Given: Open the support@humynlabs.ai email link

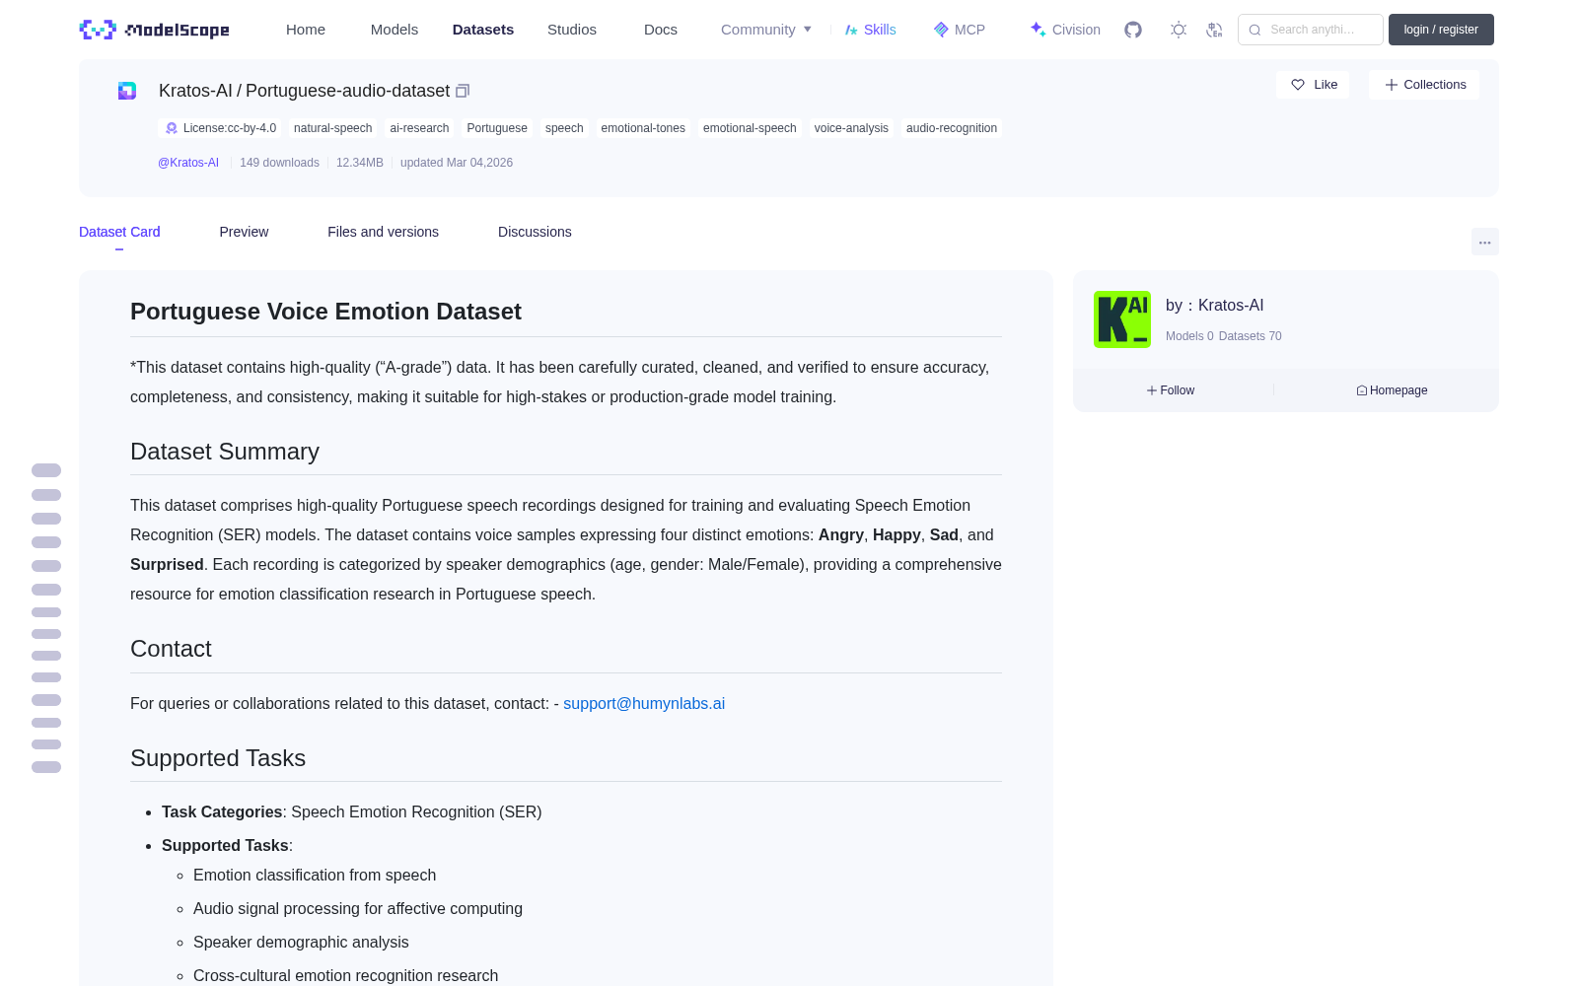Looking at the screenshot, I should click(644, 703).
